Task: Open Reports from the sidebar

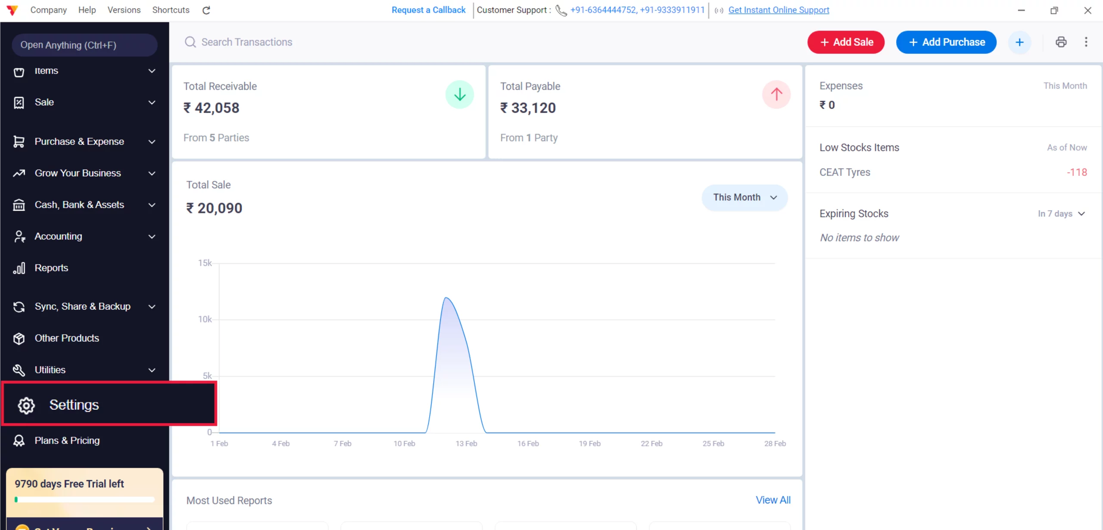Action: (51, 268)
